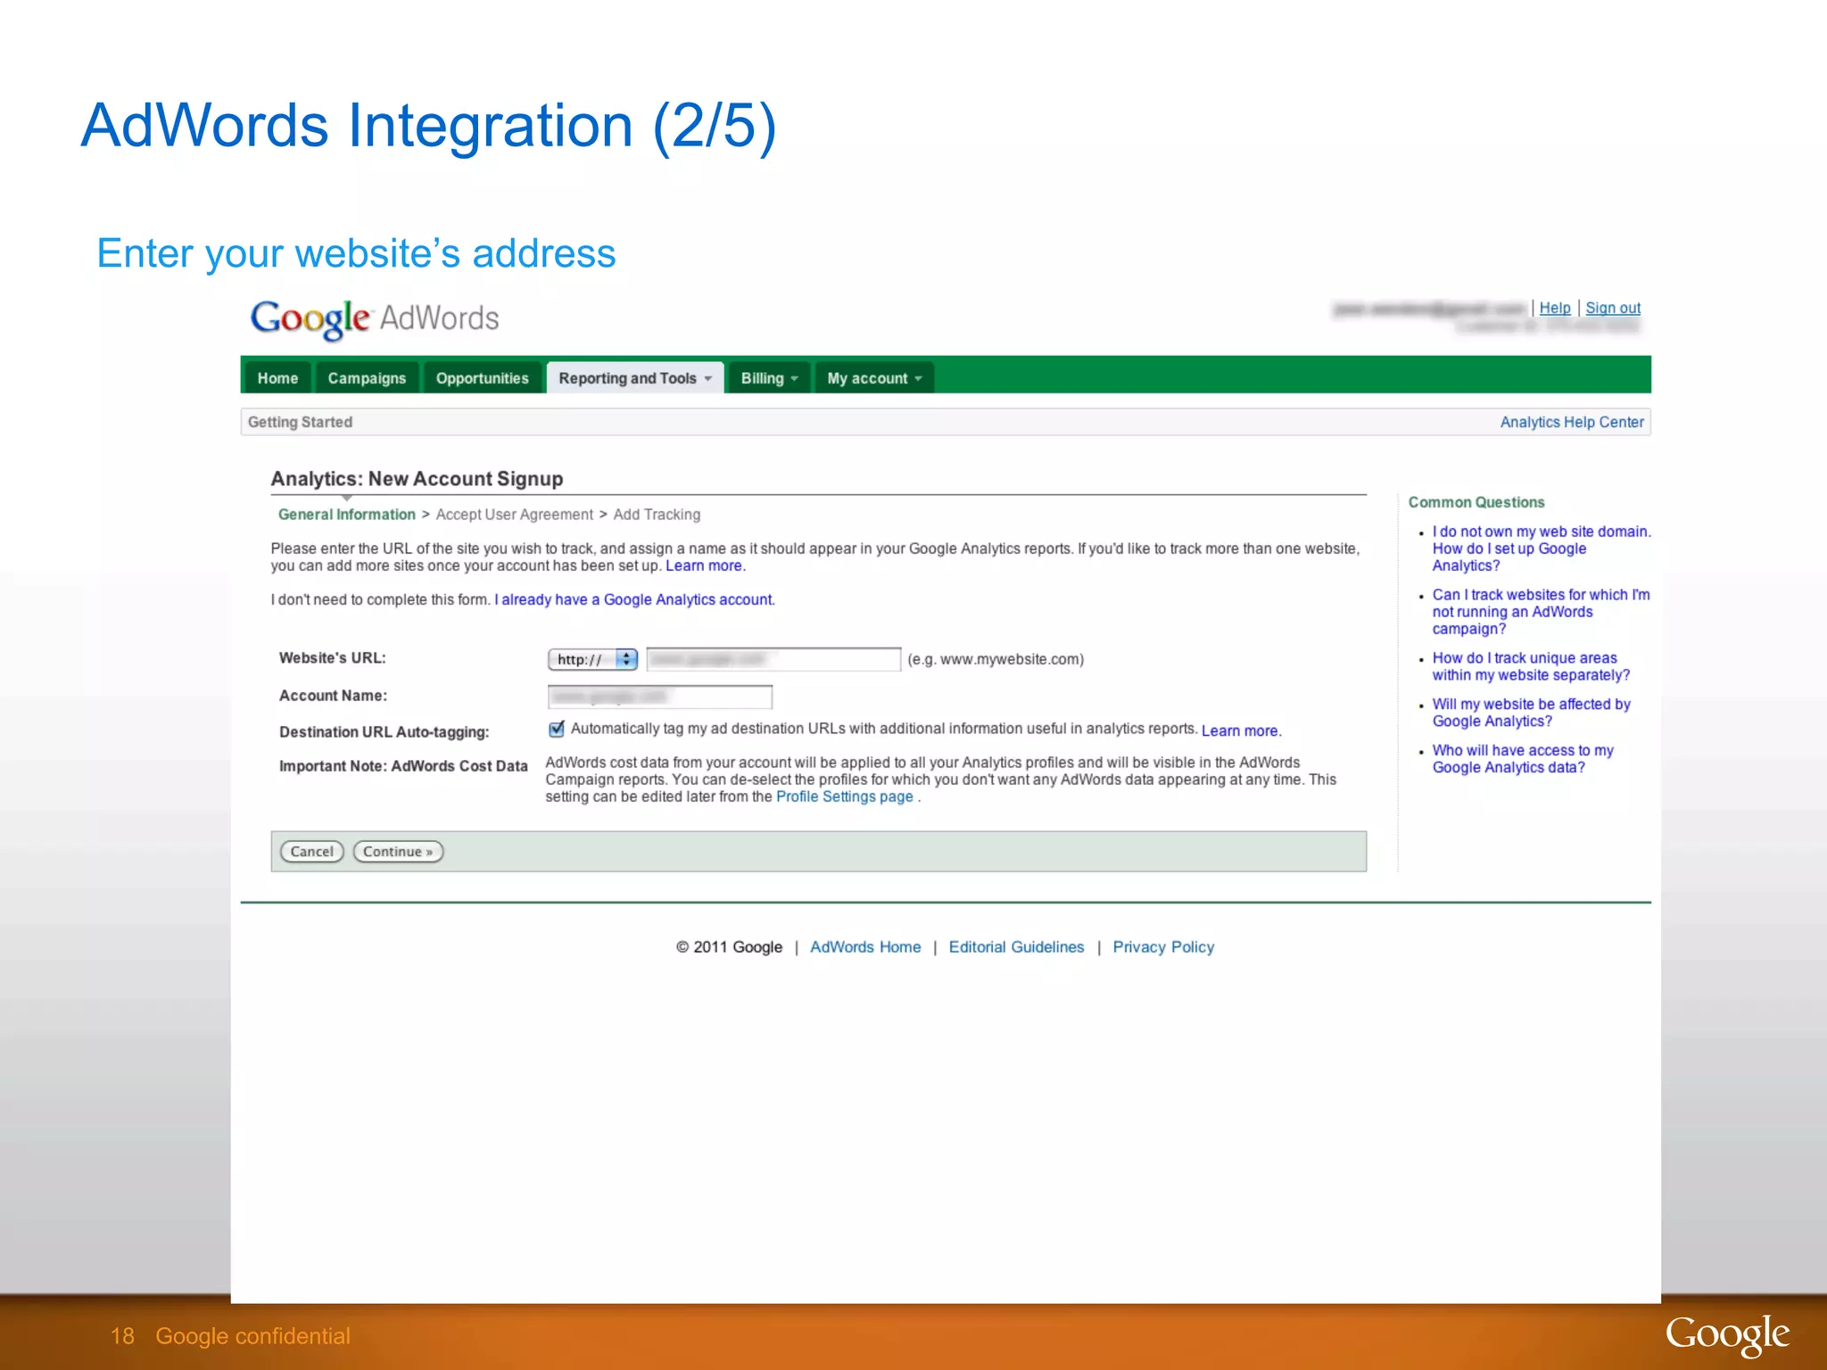Select the Accept User Agreement breadcrumb step
This screenshot has height=1370, width=1827.
[514, 515]
